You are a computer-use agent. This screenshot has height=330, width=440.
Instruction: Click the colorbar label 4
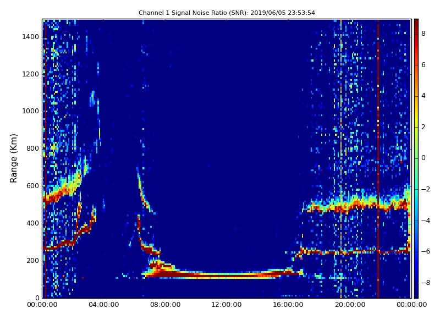[424, 96]
